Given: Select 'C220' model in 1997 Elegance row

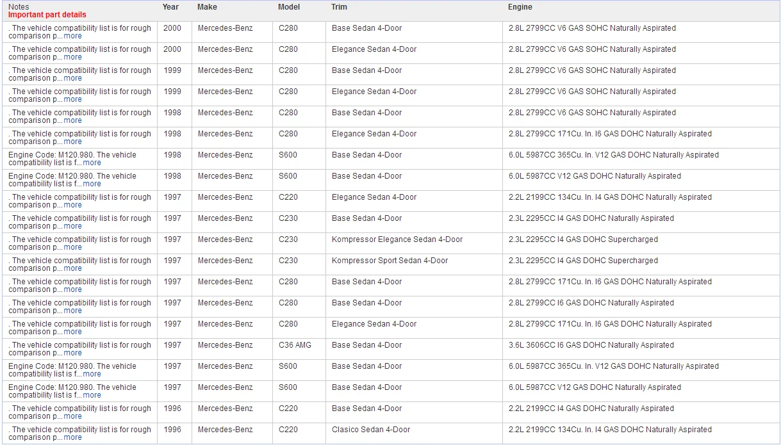Looking at the screenshot, I should 288,197.
